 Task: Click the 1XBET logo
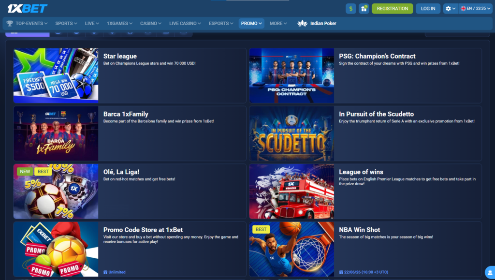pyautogui.click(x=27, y=8)
